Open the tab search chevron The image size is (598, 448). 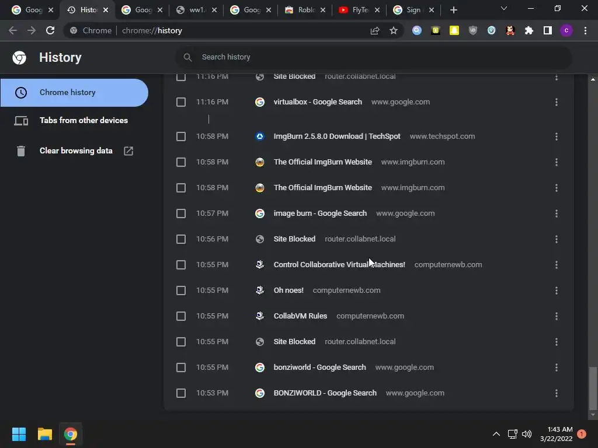[x=504, y=8]
